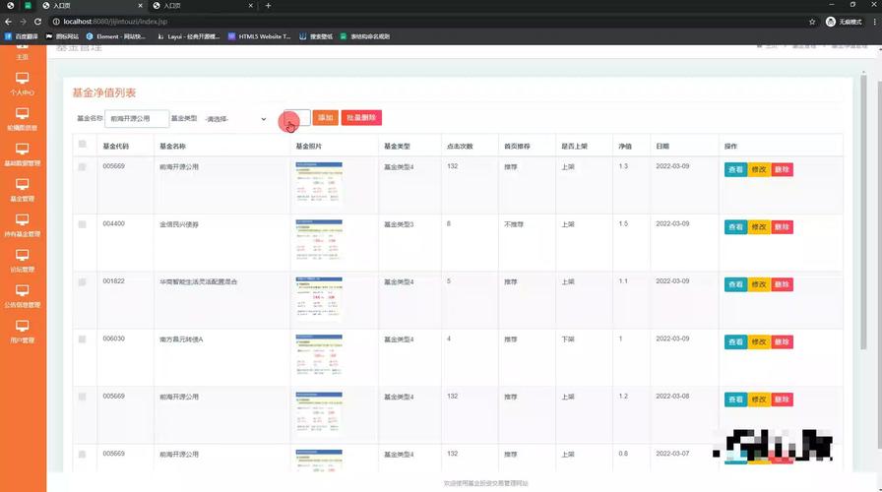Click the orange 添加 button

click(325, 118)
